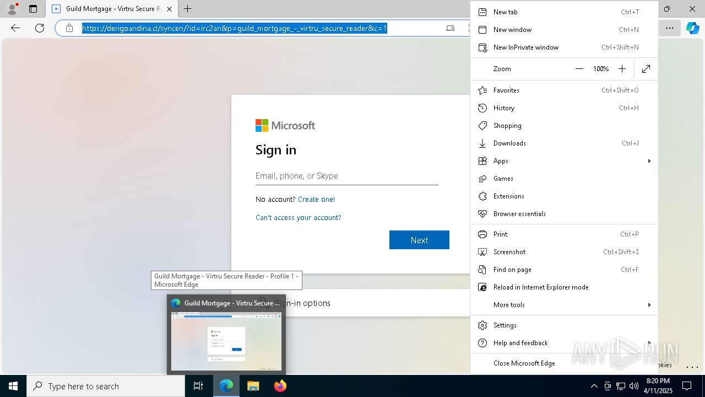The image size is (705, 397).
Task: Show hidden system tray icons
Action: tap(594, 386)
